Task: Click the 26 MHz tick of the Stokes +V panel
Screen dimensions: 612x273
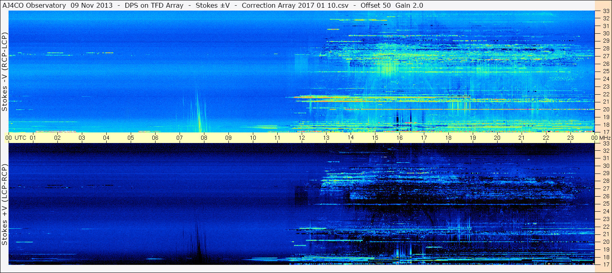Action: pyautogui.click(x=606, y=196)
